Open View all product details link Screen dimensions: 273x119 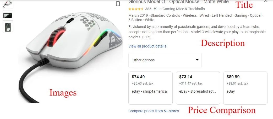tap(147, 46)
